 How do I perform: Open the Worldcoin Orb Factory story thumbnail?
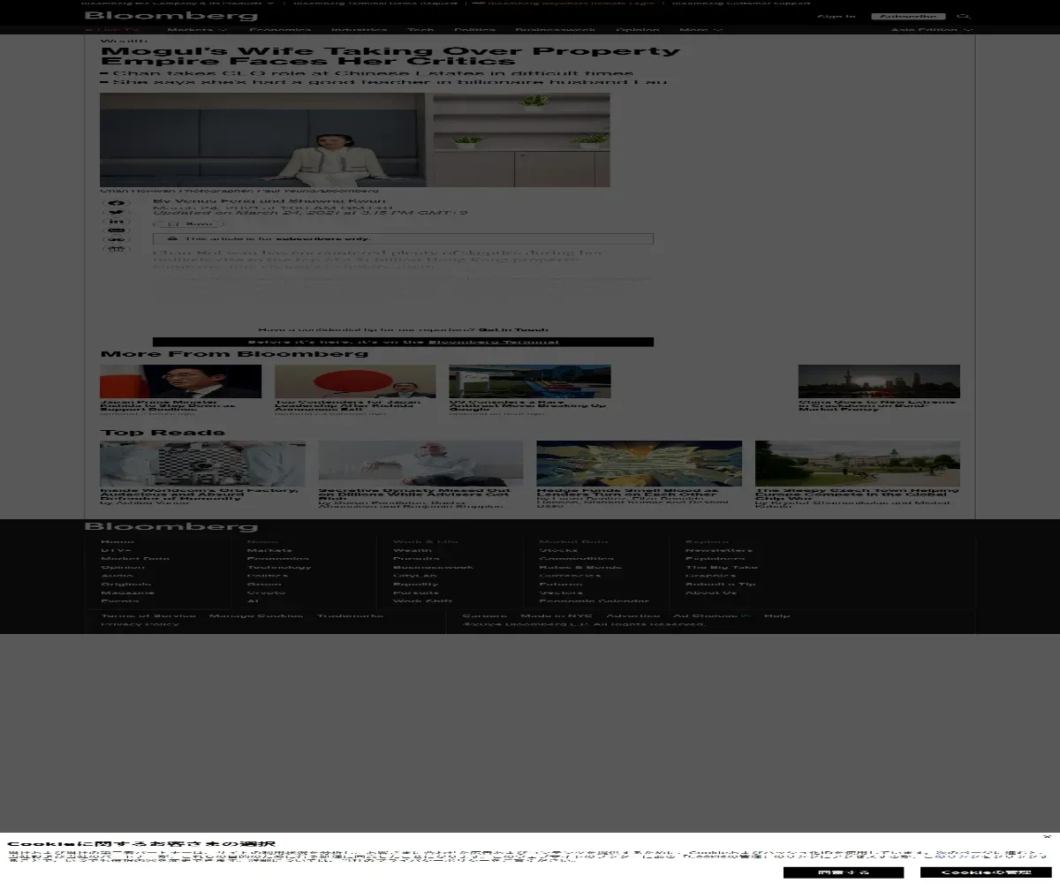[203, 464]
